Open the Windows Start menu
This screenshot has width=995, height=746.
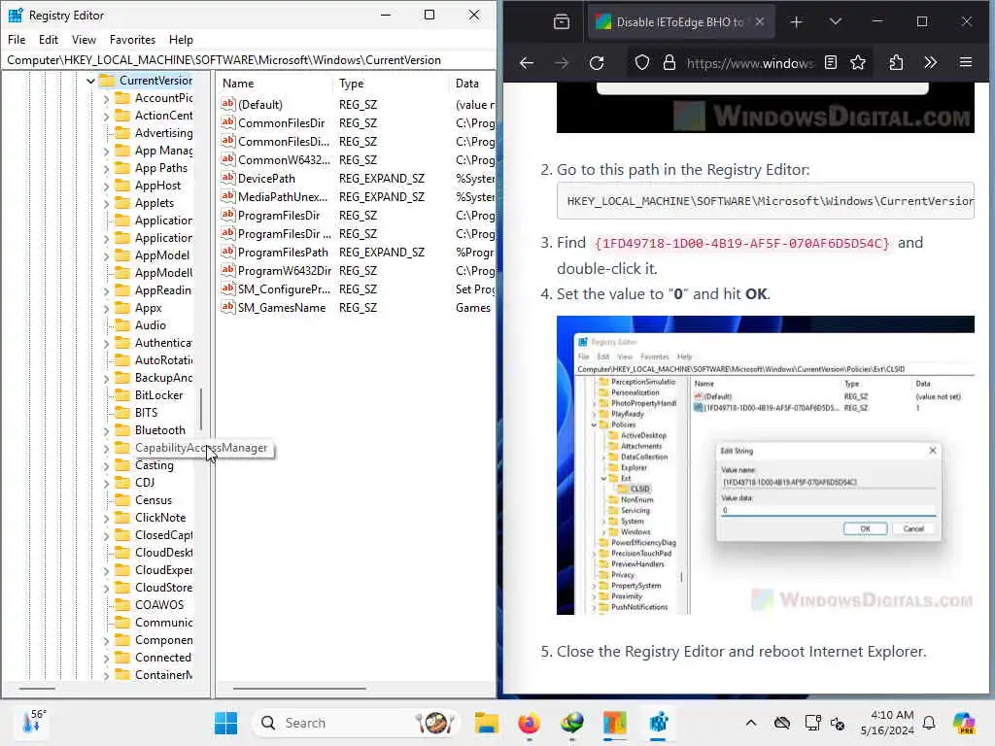[225, 723]
